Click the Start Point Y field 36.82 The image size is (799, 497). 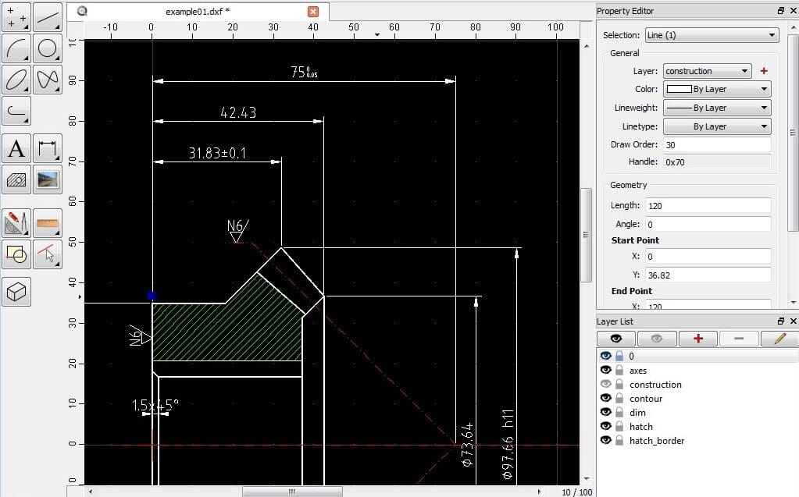[708, 275]
